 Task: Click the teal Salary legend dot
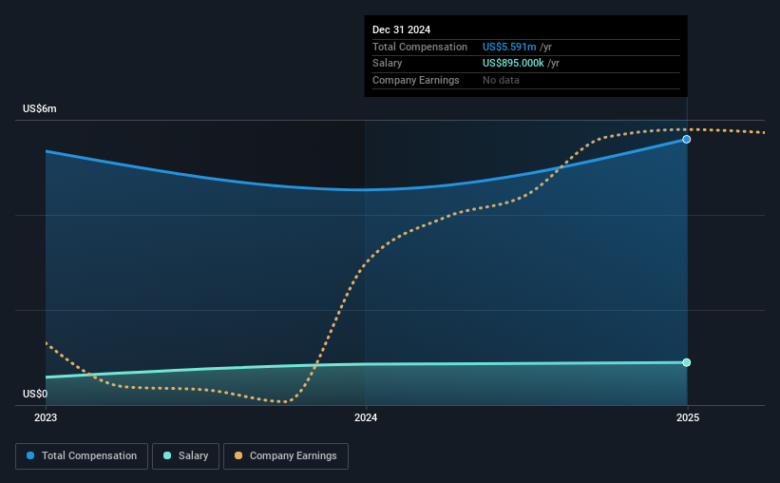pos(167,455)
